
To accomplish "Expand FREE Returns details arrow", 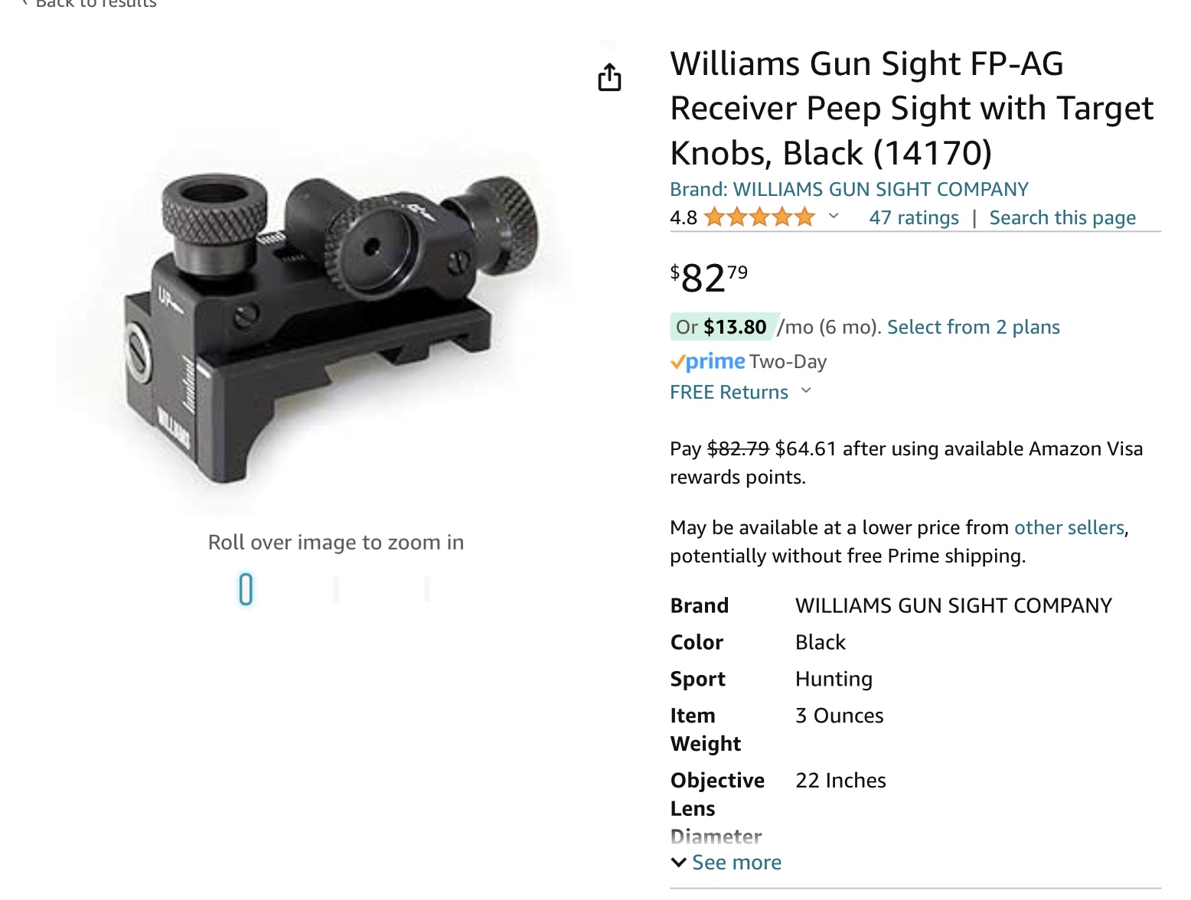I will (806, 391).
